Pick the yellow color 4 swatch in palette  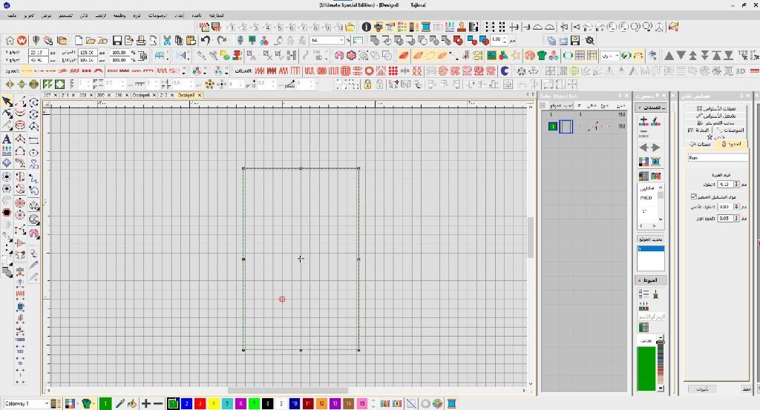214,403
